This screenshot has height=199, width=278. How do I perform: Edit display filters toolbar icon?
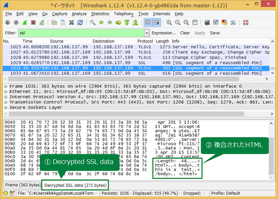[216, 23]
